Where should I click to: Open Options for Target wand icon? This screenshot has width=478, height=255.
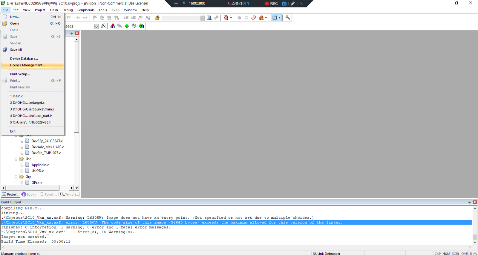pos(103,26)
